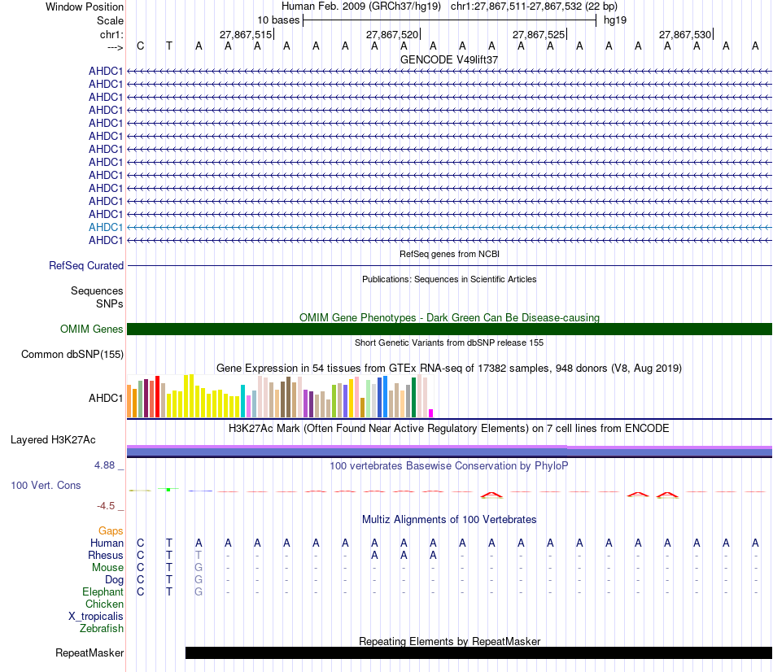Click the 10 bases scale bar label
Viewport: 773px width, 672px height.
278,20
